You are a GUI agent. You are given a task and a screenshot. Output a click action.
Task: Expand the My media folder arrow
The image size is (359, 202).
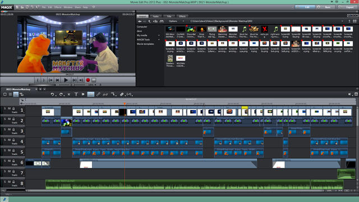pyautogui.click(x=159, y=35)
